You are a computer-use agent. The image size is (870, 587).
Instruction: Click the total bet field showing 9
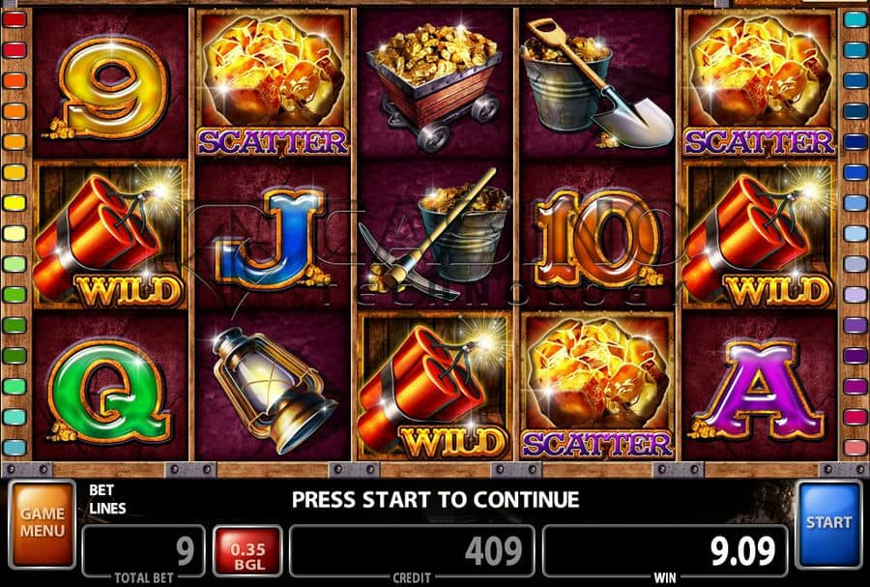point(144,551)
